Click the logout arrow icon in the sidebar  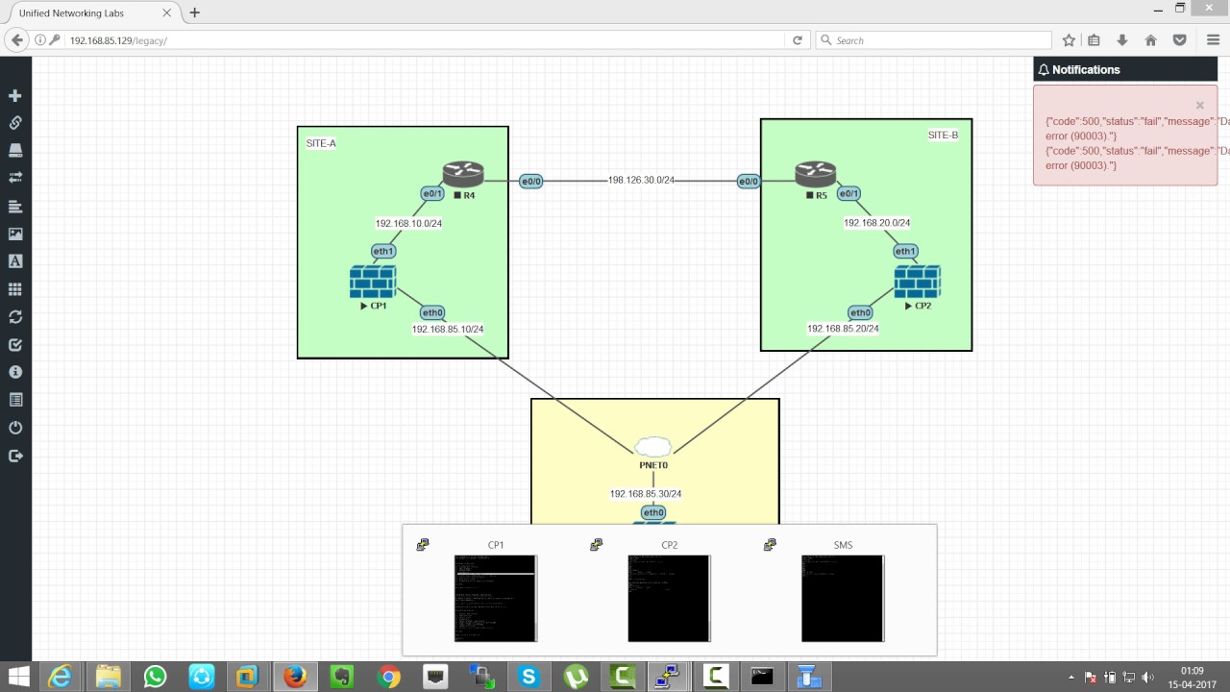(x=15, y=456)
